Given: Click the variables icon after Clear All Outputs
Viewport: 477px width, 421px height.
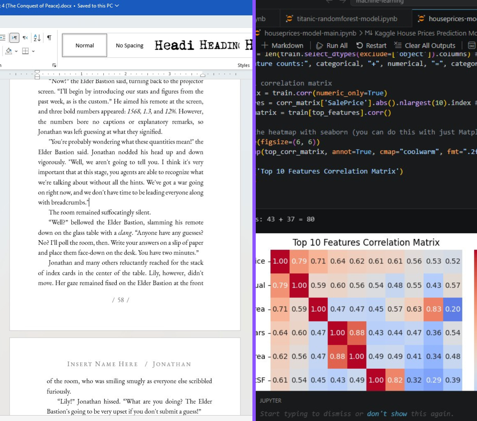Looking at the screenshot, I should tap(472, 46).
